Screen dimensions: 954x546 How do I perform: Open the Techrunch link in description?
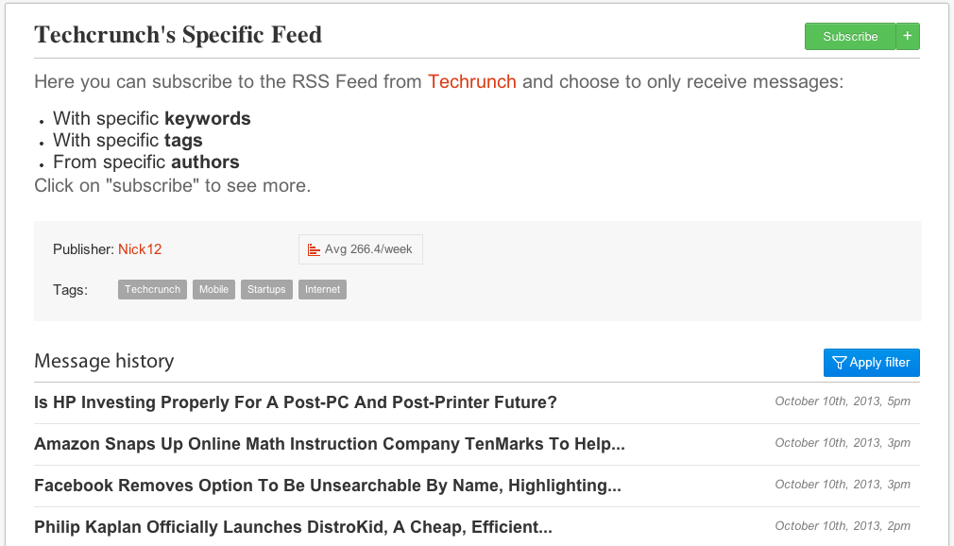click(x=472, y=81)
